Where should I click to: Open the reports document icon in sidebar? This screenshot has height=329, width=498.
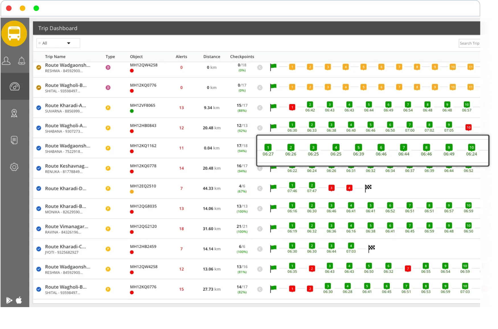[x=14, y=140]
